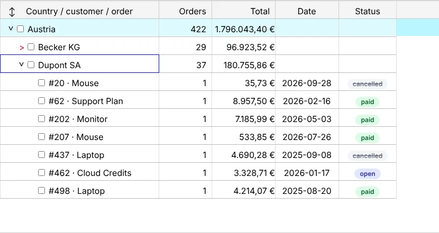Select '#462 · Cloud Credits' order text

[x=90, y=173]
